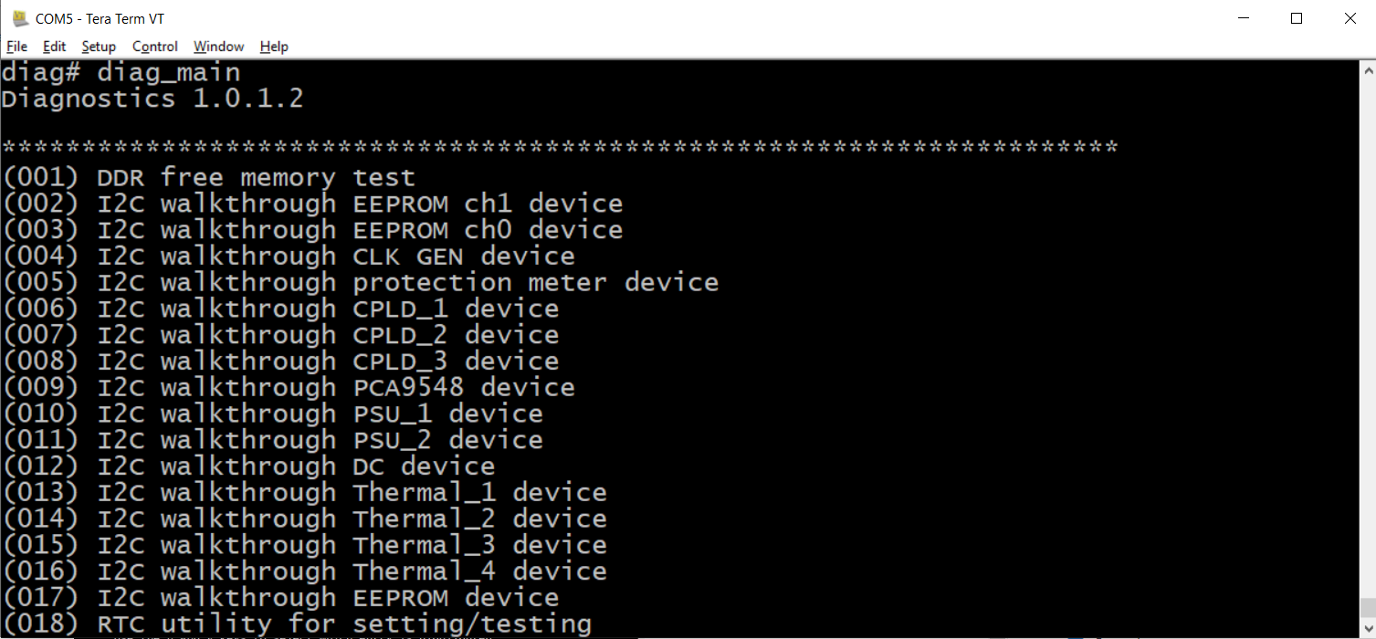
Task: Open the Edit menu
Action: coord(55,47)
